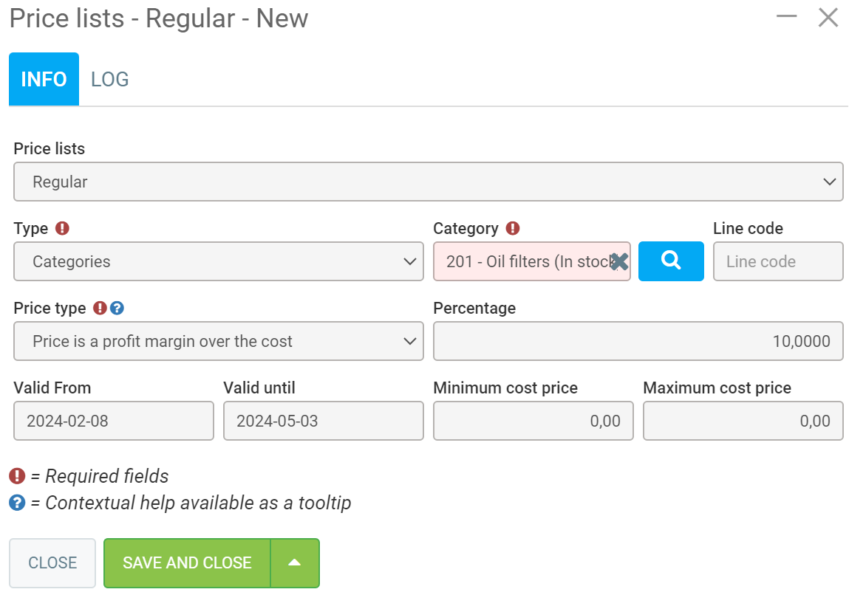Expand save options arrow beside Save and Close

295,562
